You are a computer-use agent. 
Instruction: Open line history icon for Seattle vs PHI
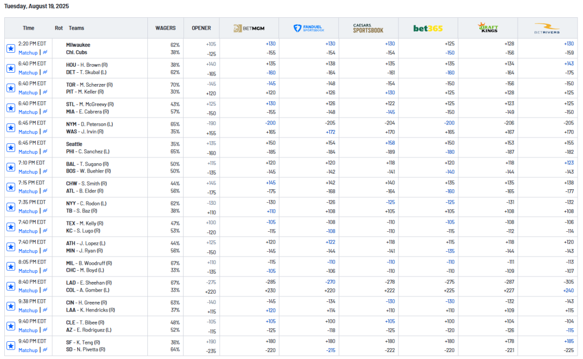click(45, 151)
